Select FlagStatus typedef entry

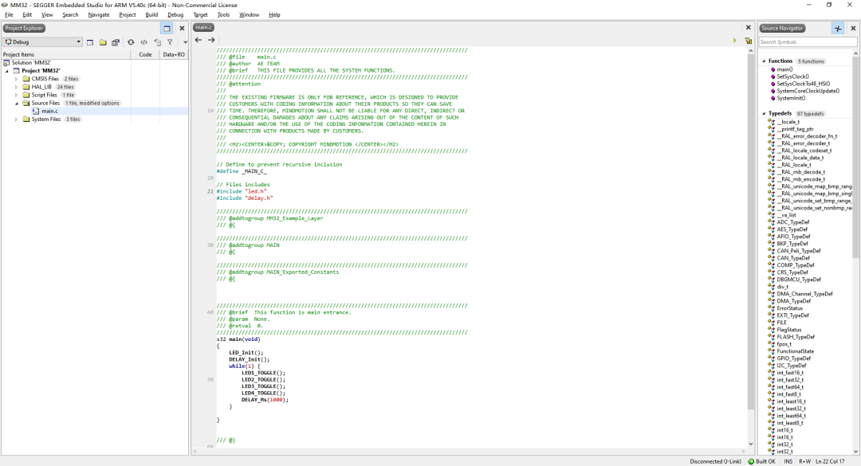788,330
